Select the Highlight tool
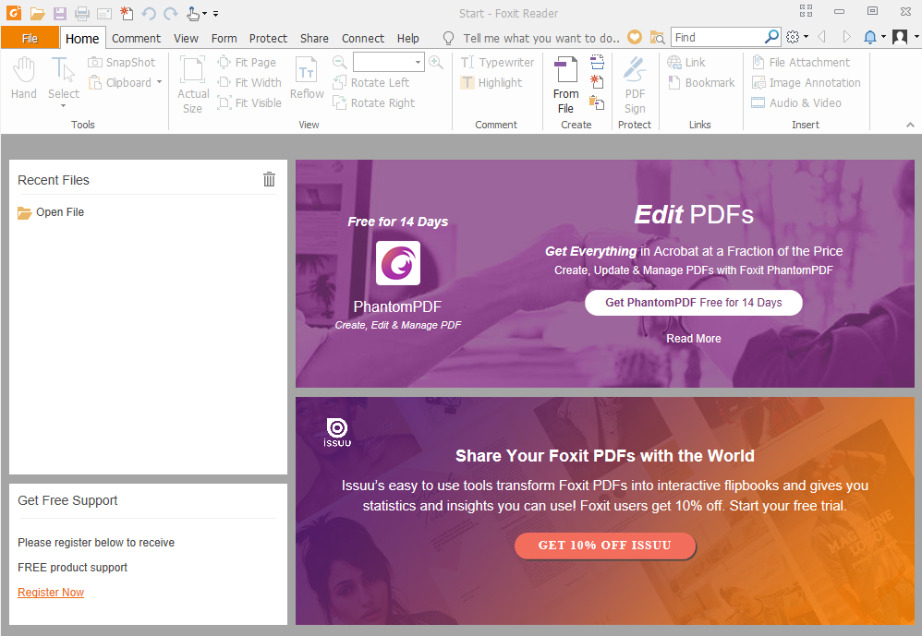This screenshot has height=636, width=922. click(x=491, y=83)
